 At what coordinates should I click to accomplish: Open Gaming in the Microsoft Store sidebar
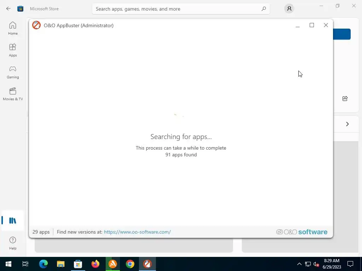tap(13, 72)
